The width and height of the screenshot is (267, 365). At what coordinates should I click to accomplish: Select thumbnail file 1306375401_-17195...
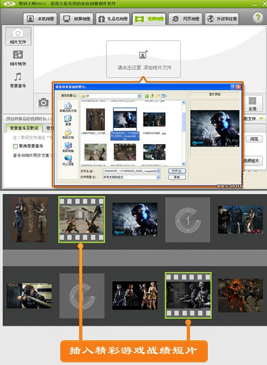pyautogui.click(x=95, y=119)
